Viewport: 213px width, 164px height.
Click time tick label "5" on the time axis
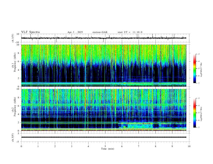(x=105, y=146)
